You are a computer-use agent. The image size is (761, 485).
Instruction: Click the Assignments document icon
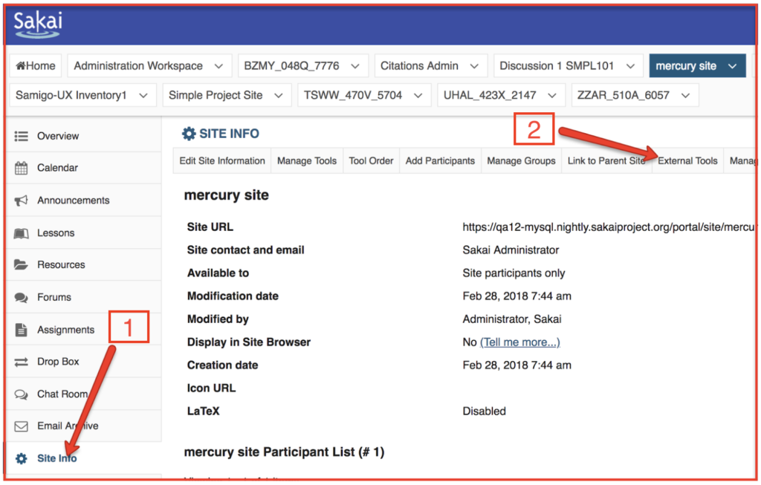pyautogui.click(x=22, y=330)
